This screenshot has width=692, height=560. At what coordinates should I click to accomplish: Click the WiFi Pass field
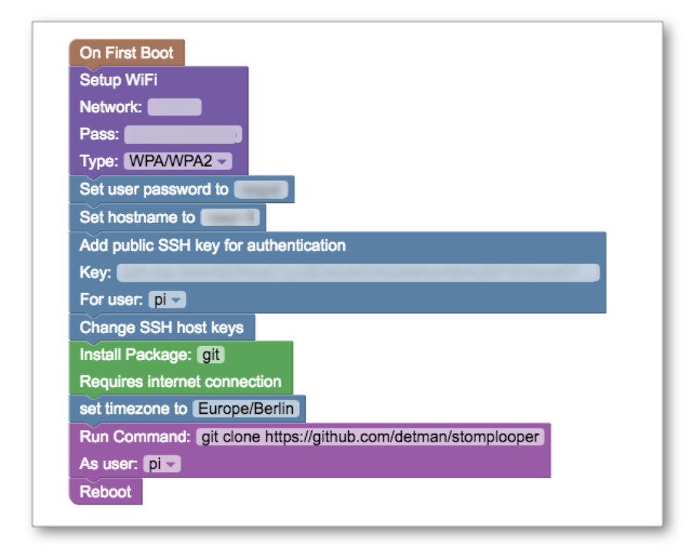[x=183, y=135]
